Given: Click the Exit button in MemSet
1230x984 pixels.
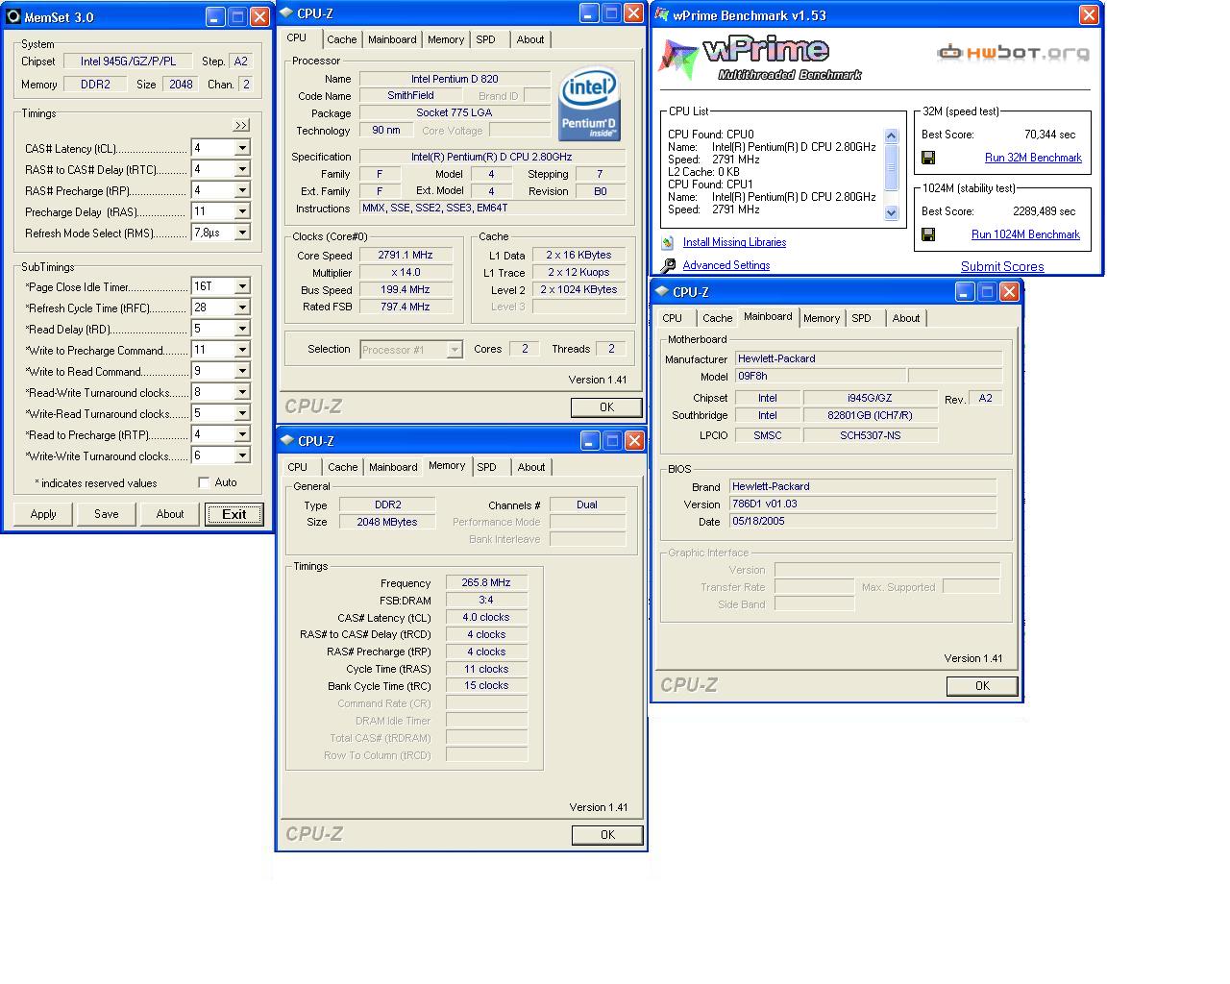Looking at the screenshot, I should point(234,514).
